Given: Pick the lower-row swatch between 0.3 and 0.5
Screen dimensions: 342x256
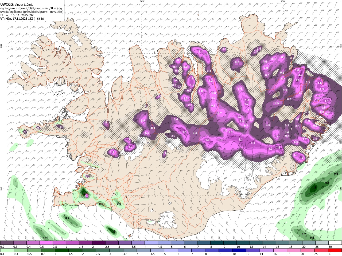Looking at the screenshot, I should (x=20, y=250).
